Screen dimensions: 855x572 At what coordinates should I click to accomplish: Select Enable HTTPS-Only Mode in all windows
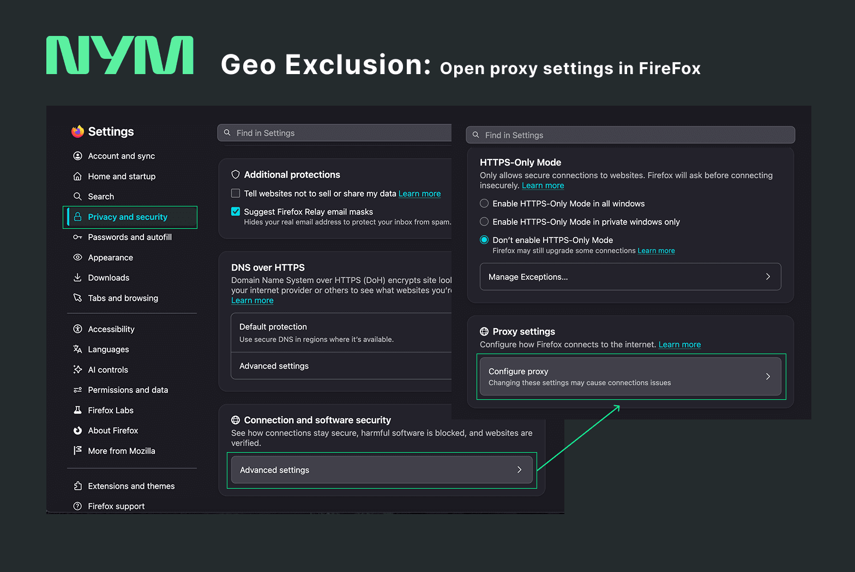click(x=484, y=204)
